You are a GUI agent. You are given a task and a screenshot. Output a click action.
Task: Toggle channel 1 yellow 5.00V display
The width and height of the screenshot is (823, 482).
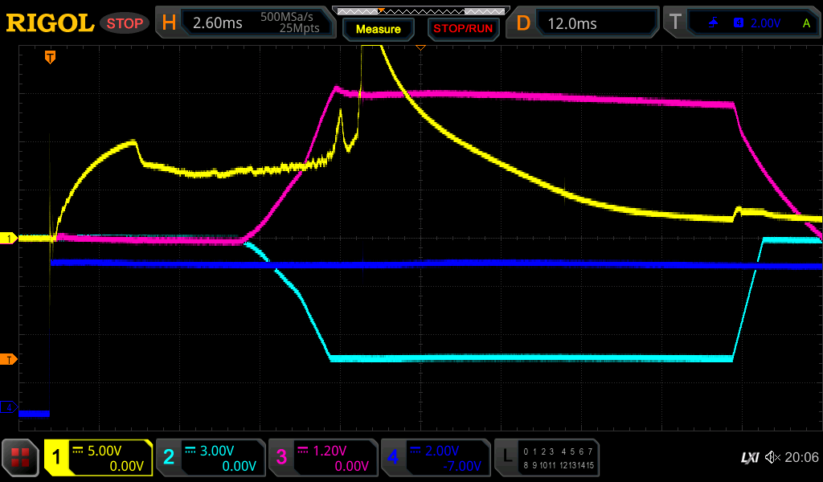click(98, 458)
